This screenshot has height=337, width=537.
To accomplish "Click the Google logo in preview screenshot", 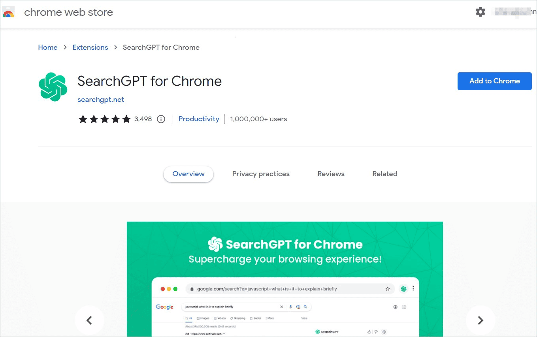I will [x=165, y=307].
